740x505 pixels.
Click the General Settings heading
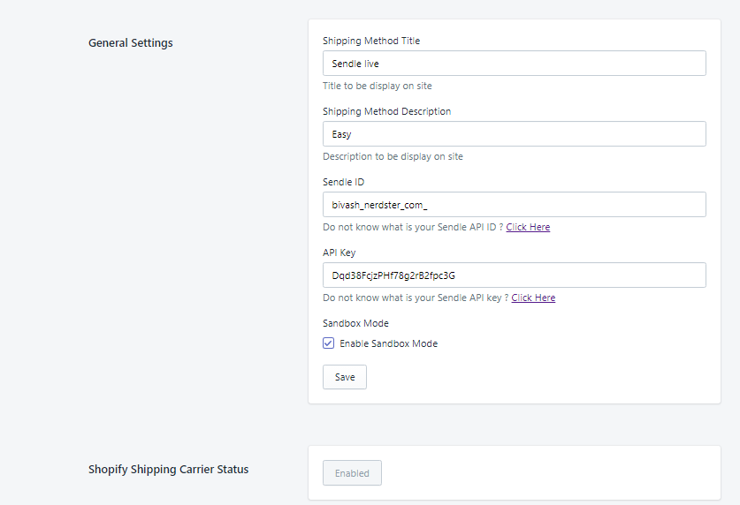pyautogui.click(x=130, y=43)
